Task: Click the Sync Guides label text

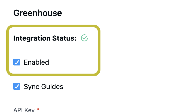Action: click(x=43, y=87)
